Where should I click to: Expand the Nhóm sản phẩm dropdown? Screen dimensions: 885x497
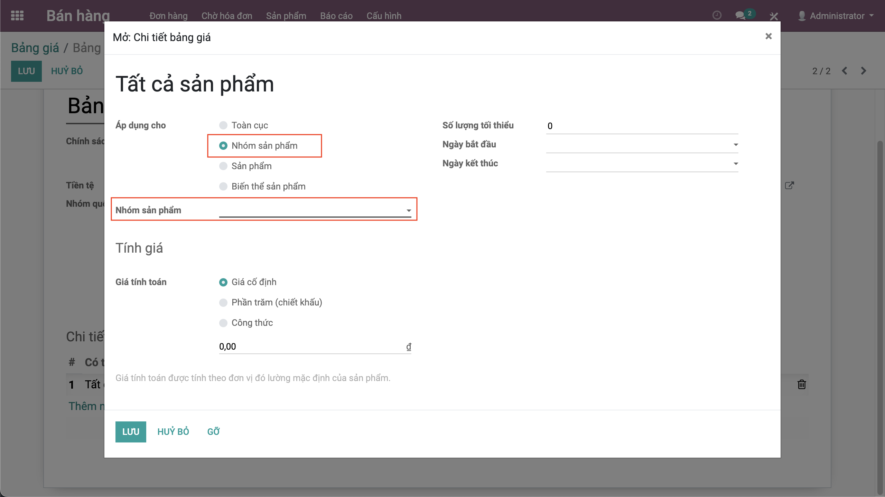409,211
